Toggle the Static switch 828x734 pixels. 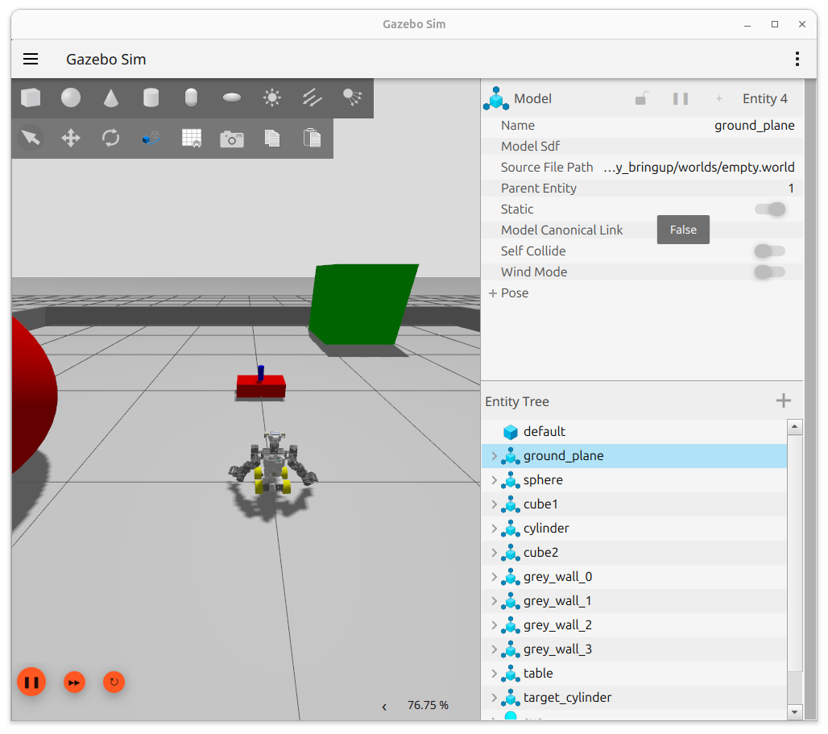769,209
